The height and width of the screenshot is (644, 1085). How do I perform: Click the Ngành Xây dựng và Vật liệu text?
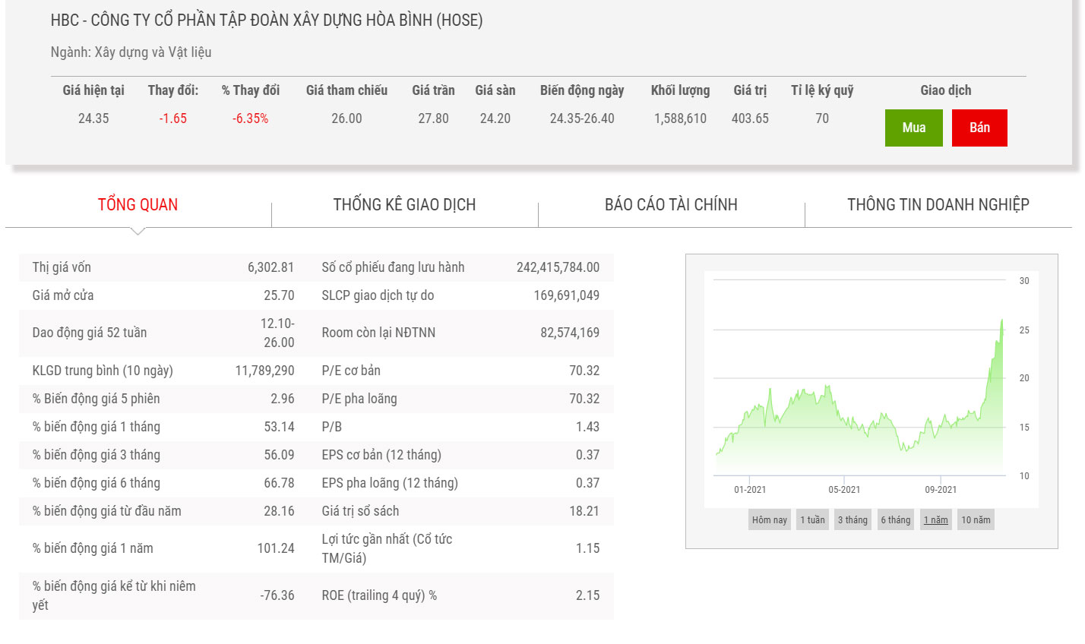[x=131, y=52]
